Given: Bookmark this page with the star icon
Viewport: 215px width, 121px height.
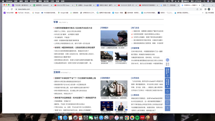Looking at the screenshot, I should [201, 9].
